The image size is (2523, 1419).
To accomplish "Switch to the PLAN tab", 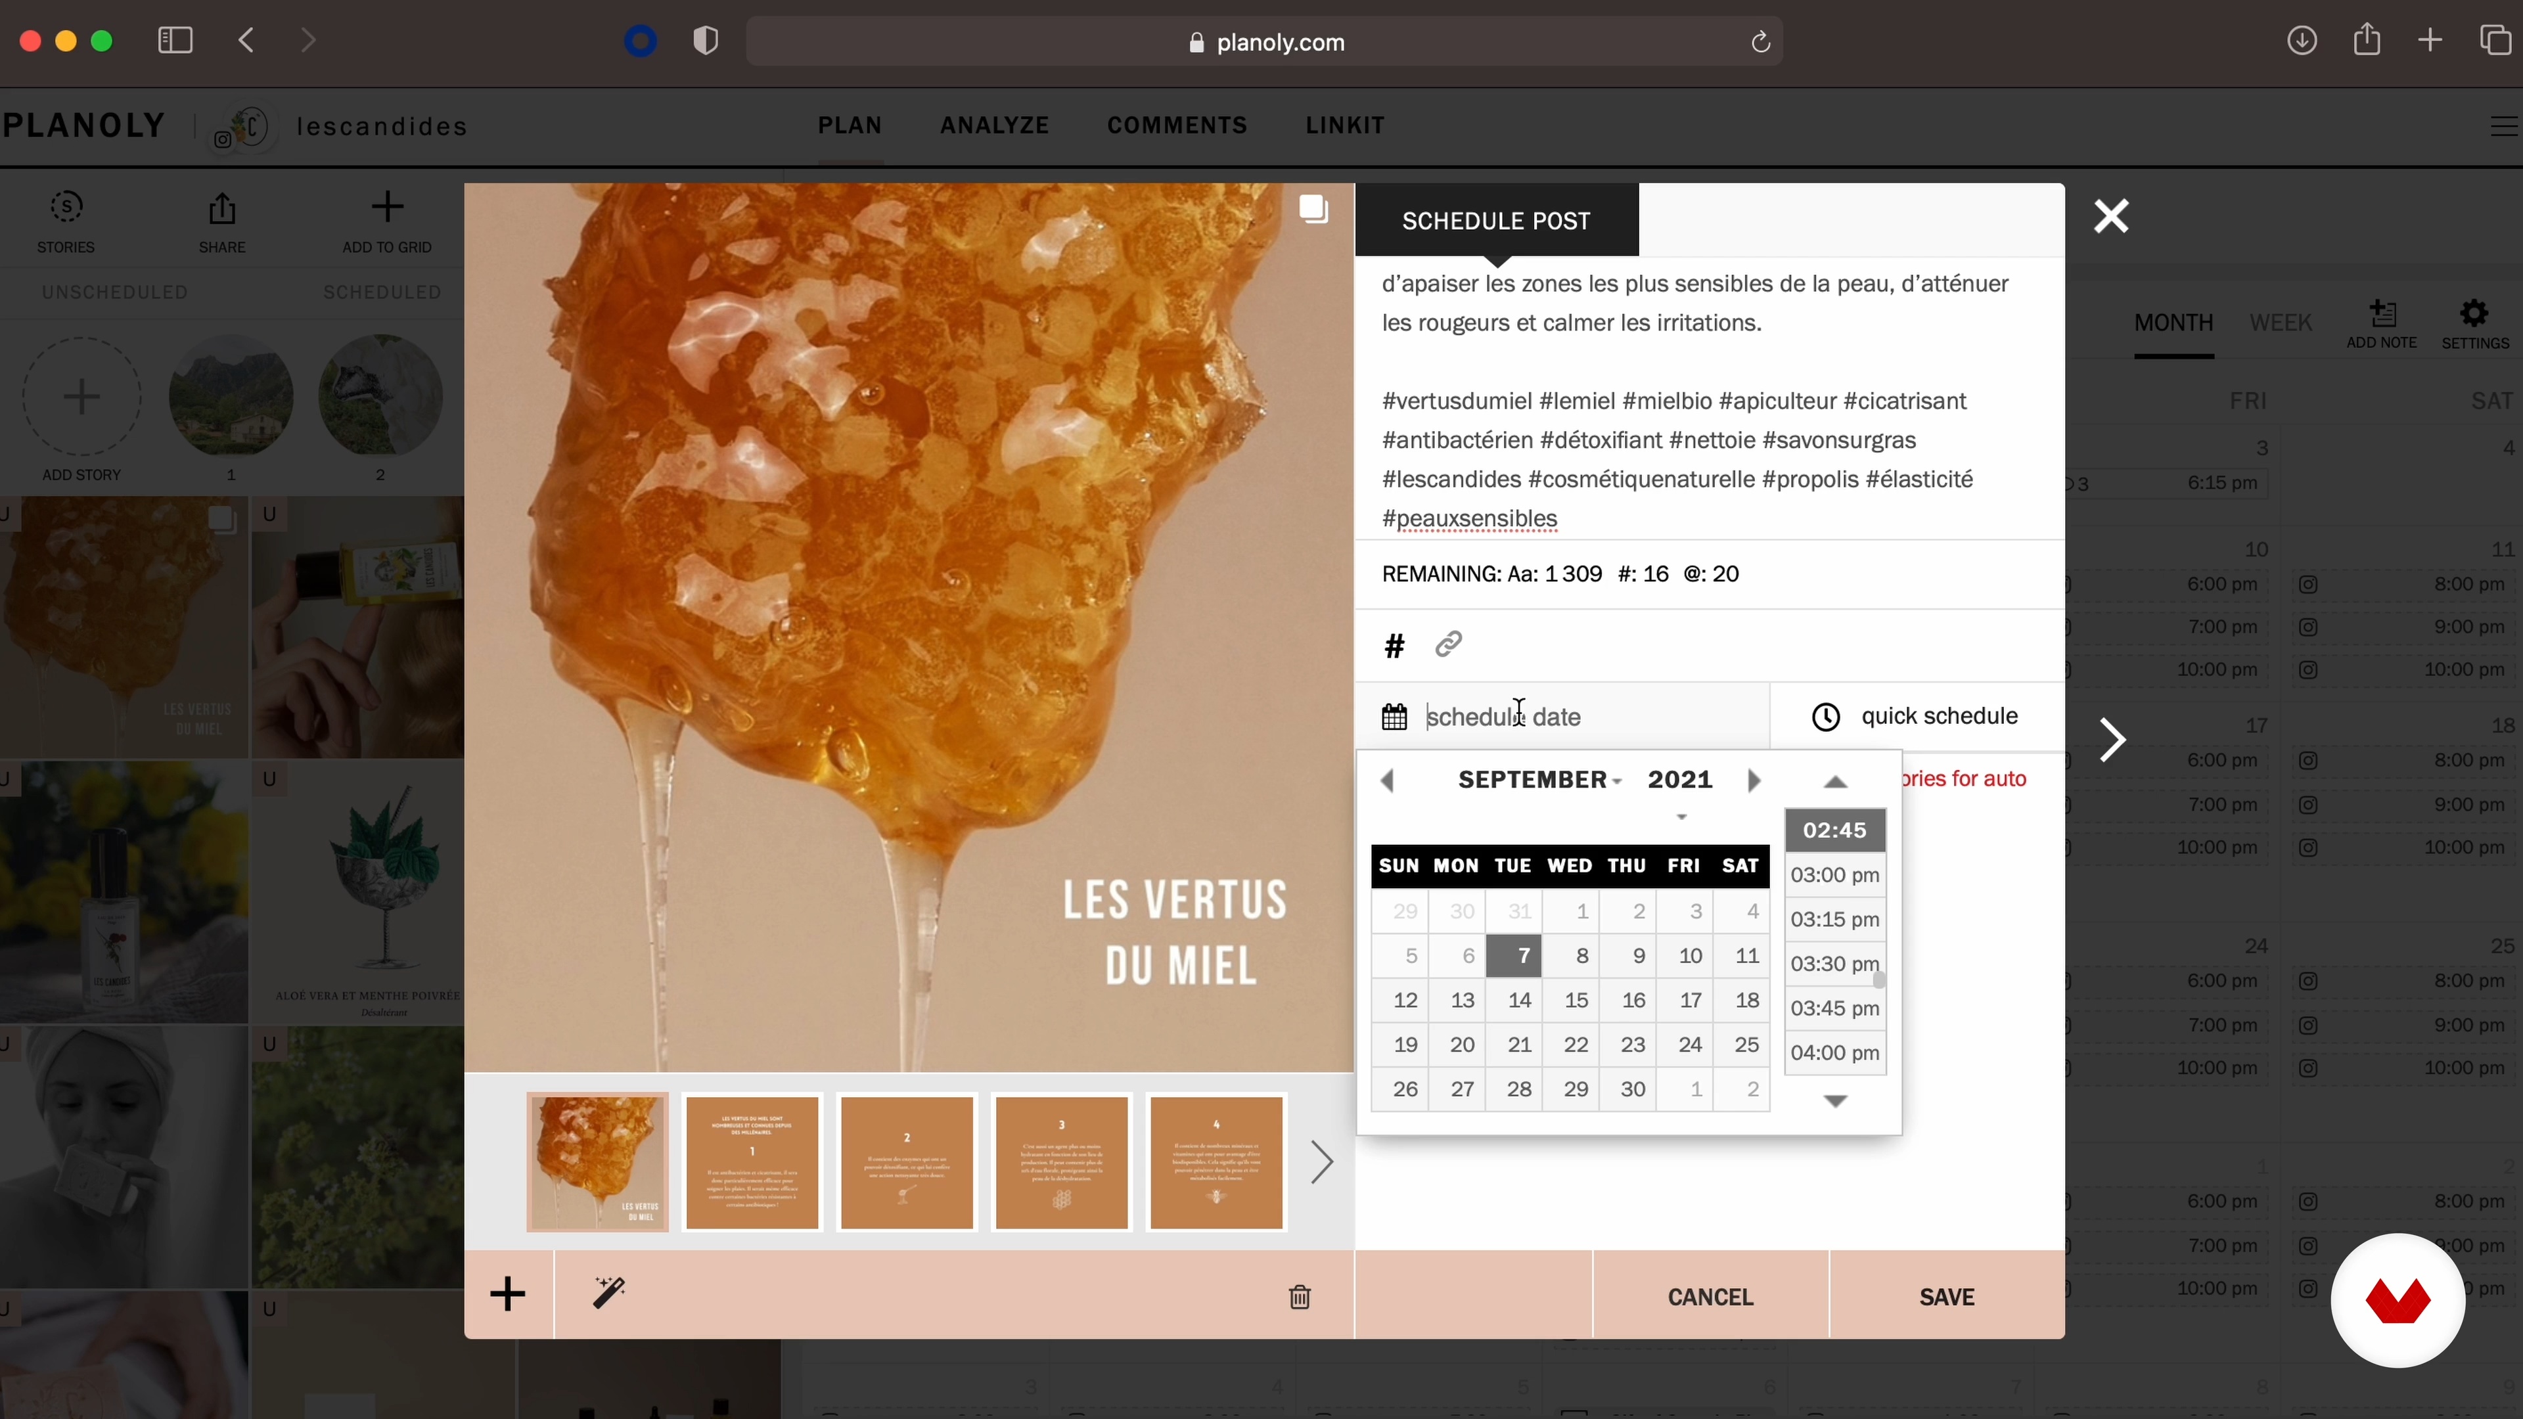I will click(x=850, y=125).
